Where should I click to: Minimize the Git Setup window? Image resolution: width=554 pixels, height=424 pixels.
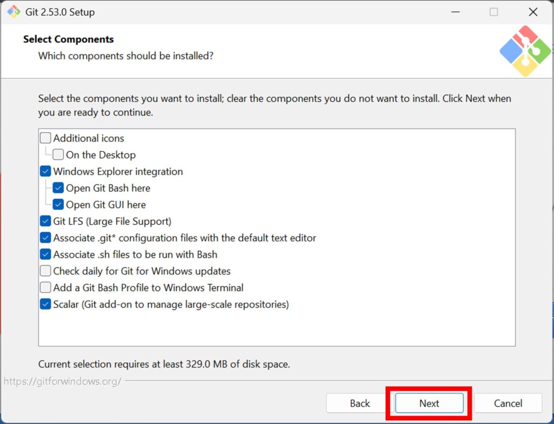click(454, 12)
